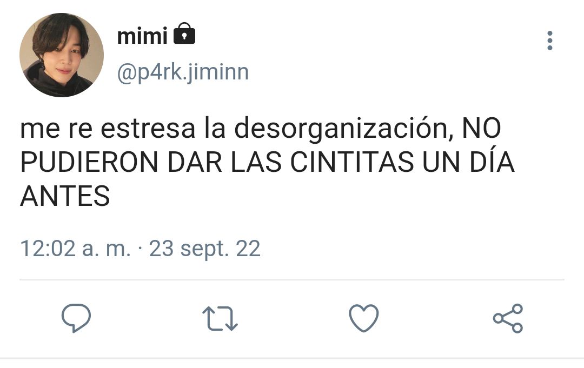Like the tweet with the heart icon
Image resolution: width=584 pixels, height=368 pixels.
[x=363, y=318]
